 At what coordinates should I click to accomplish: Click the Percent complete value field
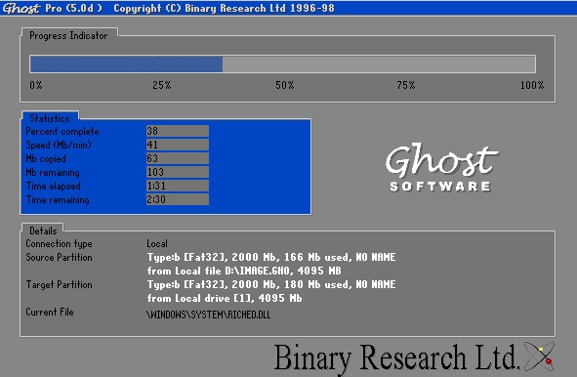(x=178, y=131)
